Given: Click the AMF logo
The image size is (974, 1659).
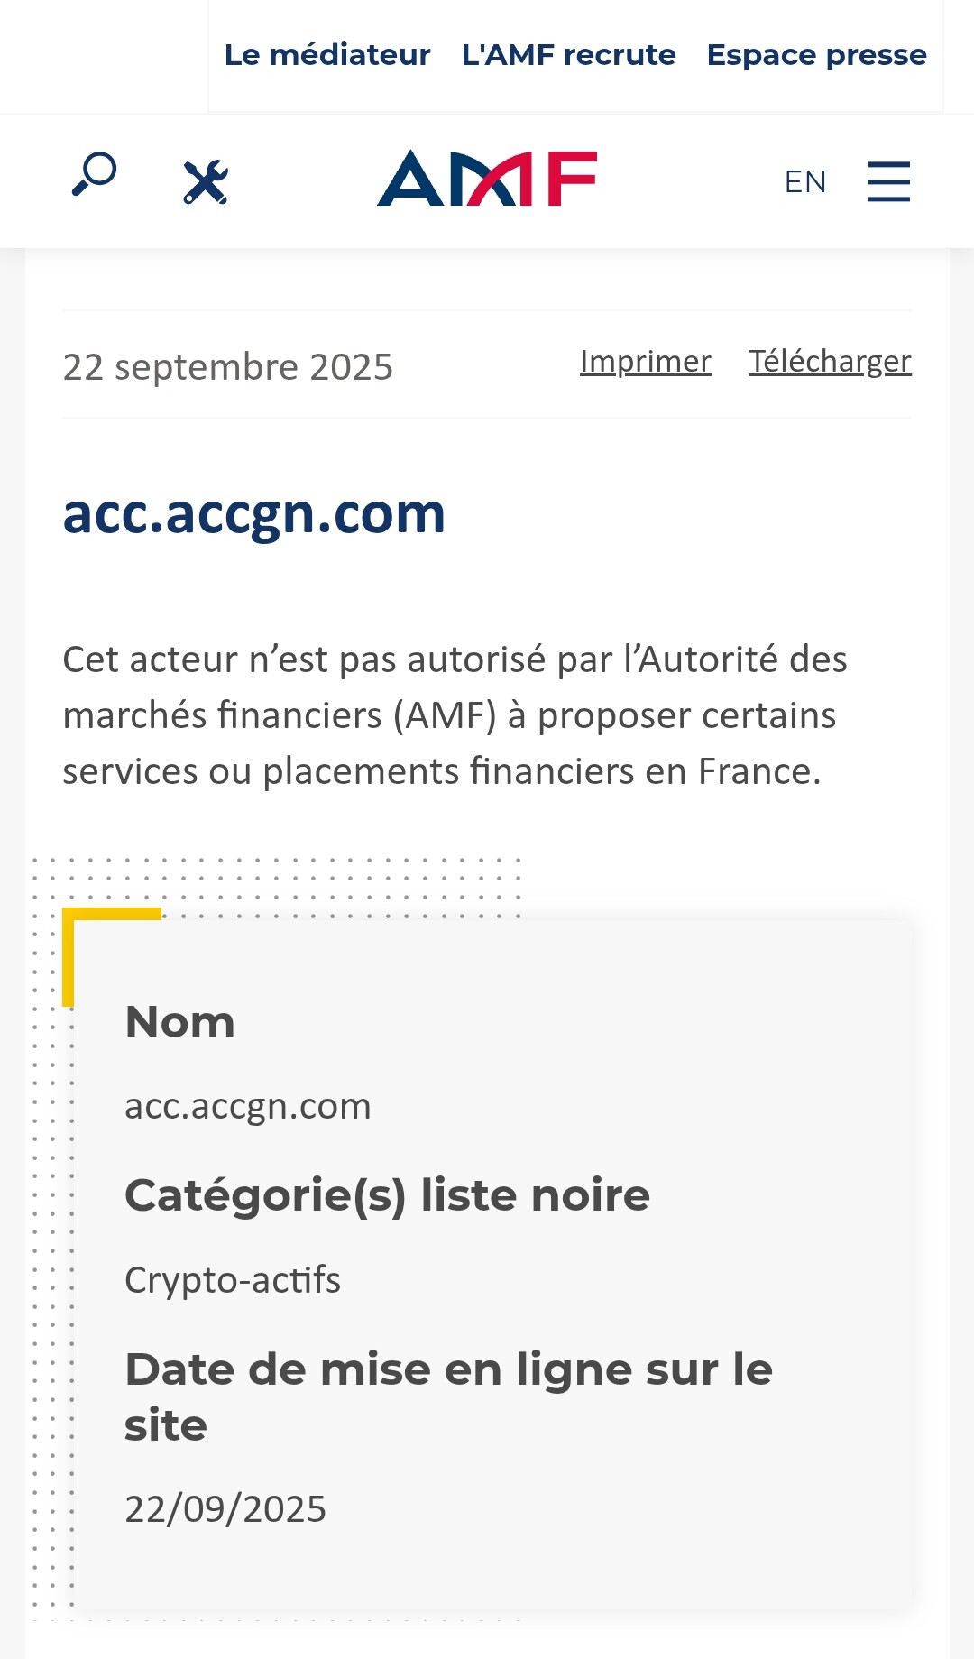Looking at the screenshot, I should pos(487,179).
